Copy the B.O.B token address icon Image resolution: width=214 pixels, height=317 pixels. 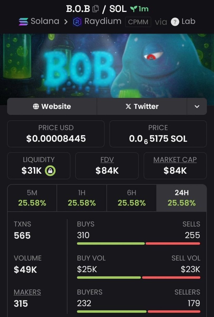tap(96, 9)
